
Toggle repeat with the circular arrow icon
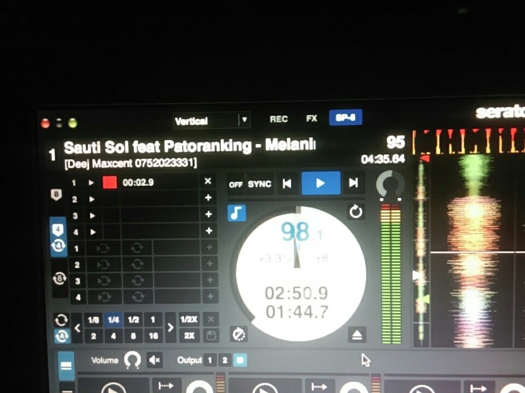(355, 212)
